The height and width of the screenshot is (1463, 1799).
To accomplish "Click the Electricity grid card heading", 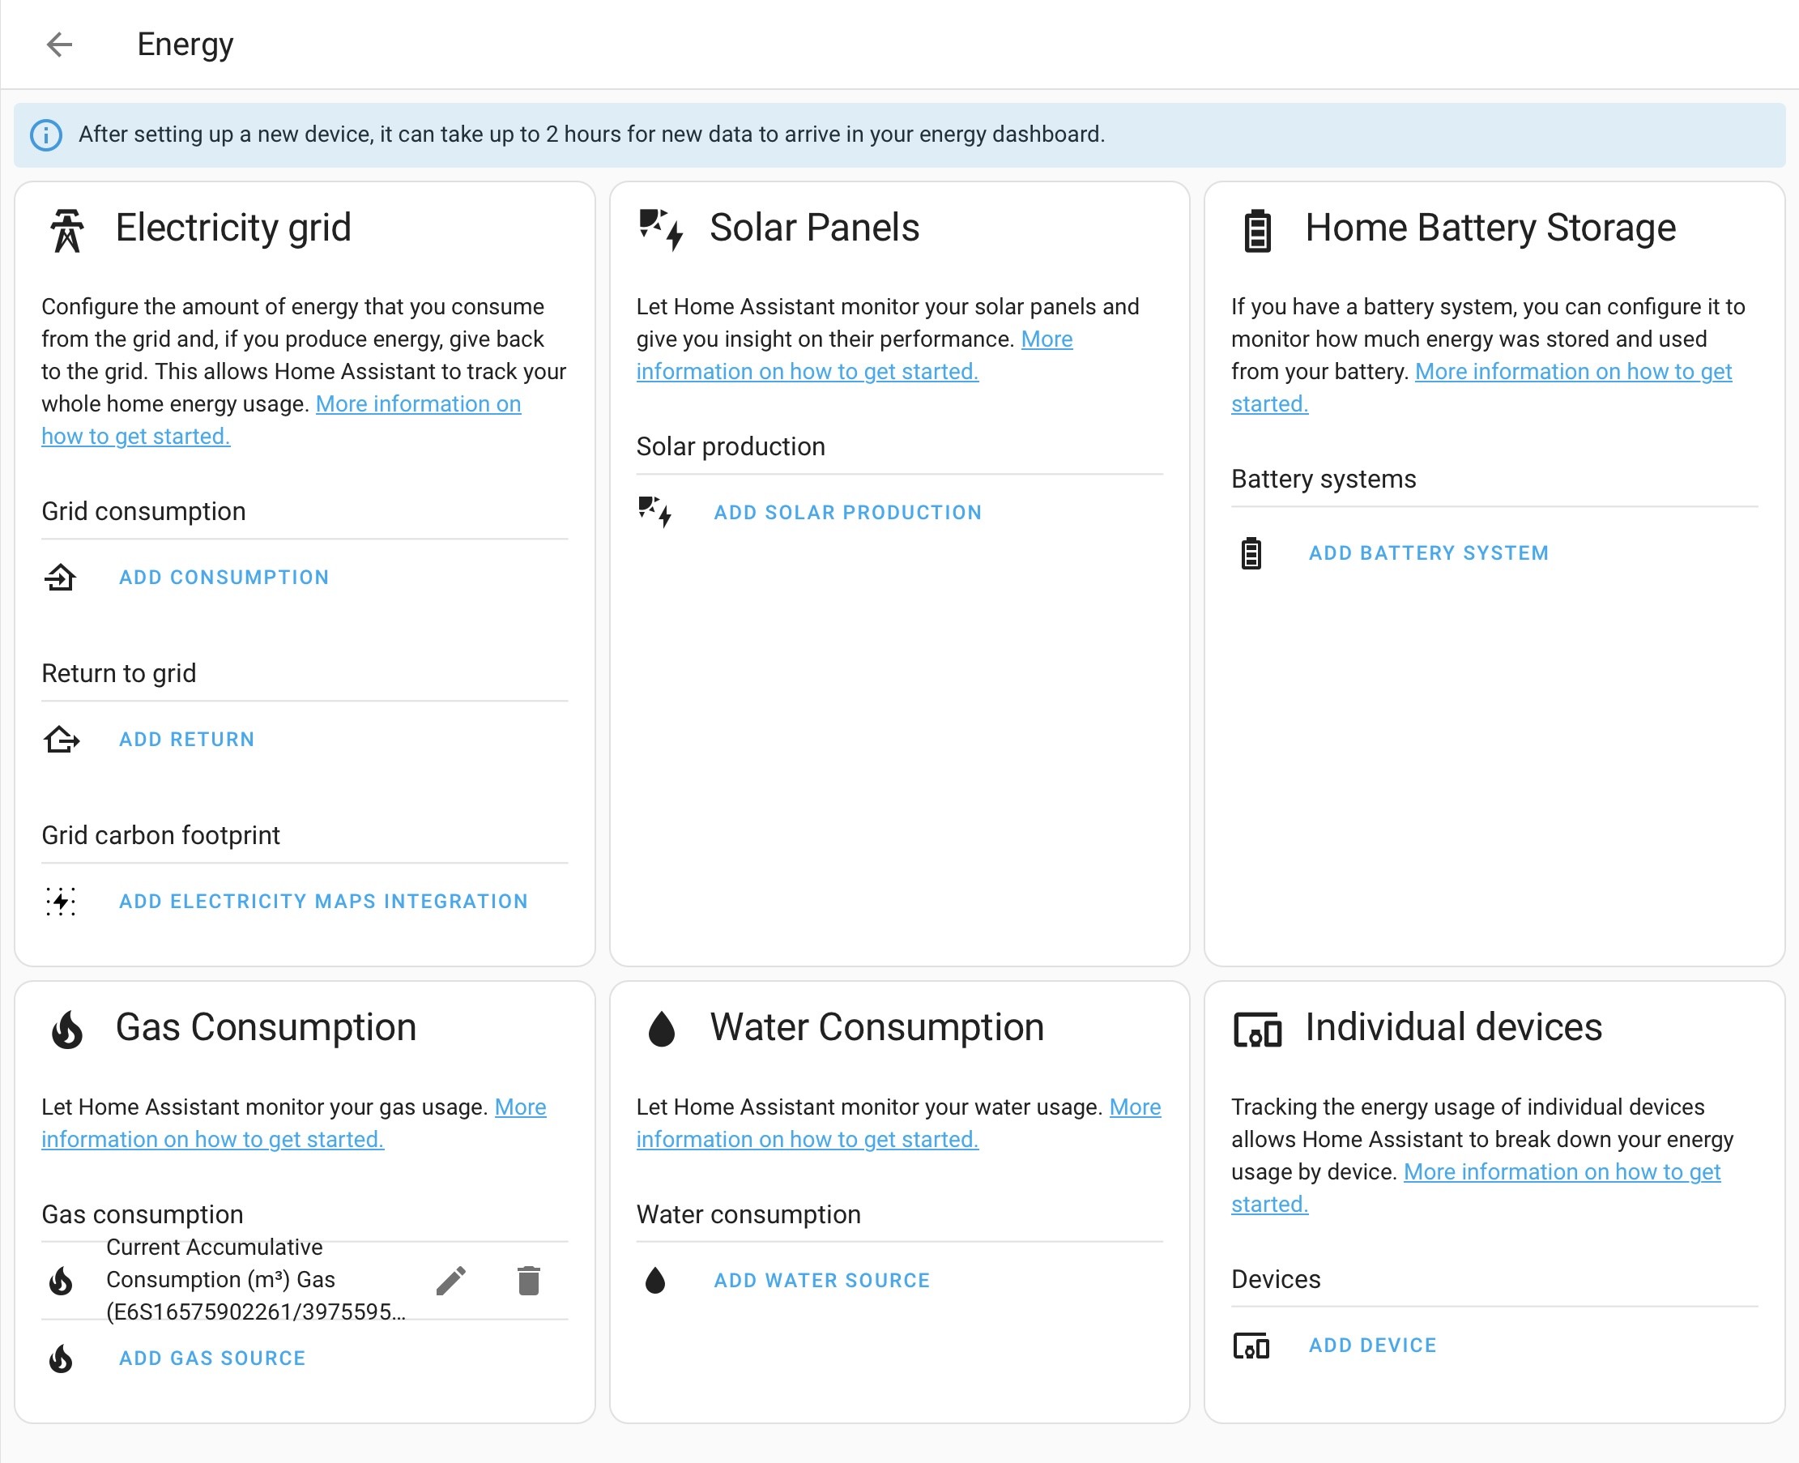I will coord(233,228).
